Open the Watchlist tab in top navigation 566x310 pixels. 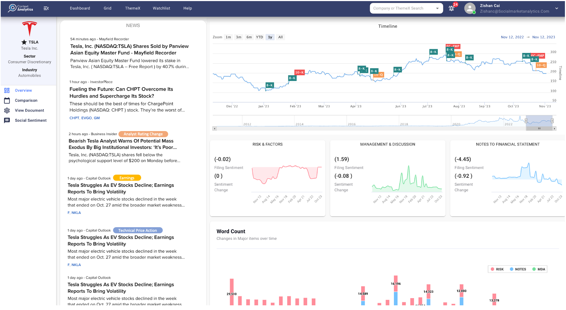tap(161, 8)
